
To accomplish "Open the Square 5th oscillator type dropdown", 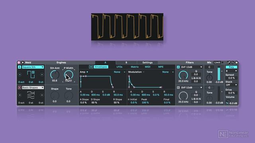I will click(33, 67).
